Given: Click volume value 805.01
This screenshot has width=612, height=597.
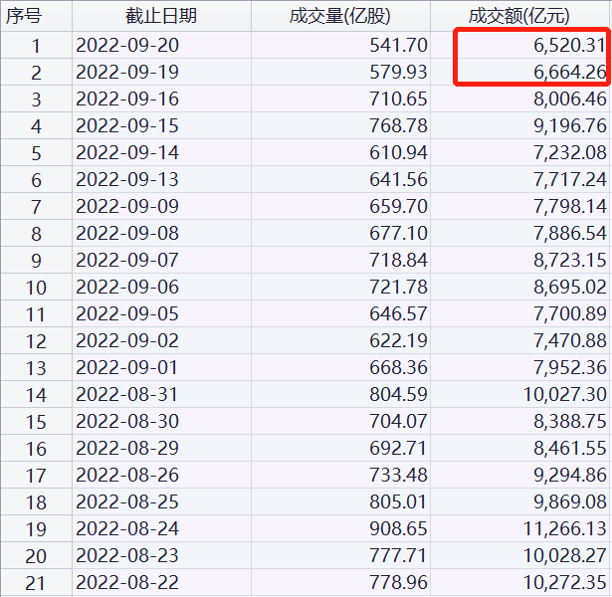Looking at the screenshot, I should click(x=398, y=501).
